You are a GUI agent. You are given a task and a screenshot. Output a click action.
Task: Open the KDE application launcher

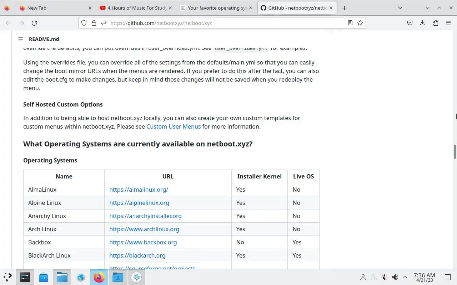pos(7,277)
